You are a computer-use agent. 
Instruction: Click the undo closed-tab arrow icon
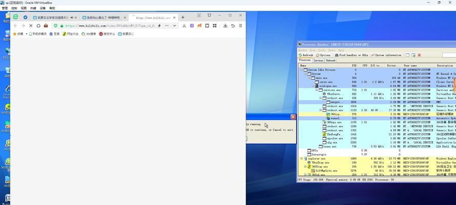(x=233, y=26)
